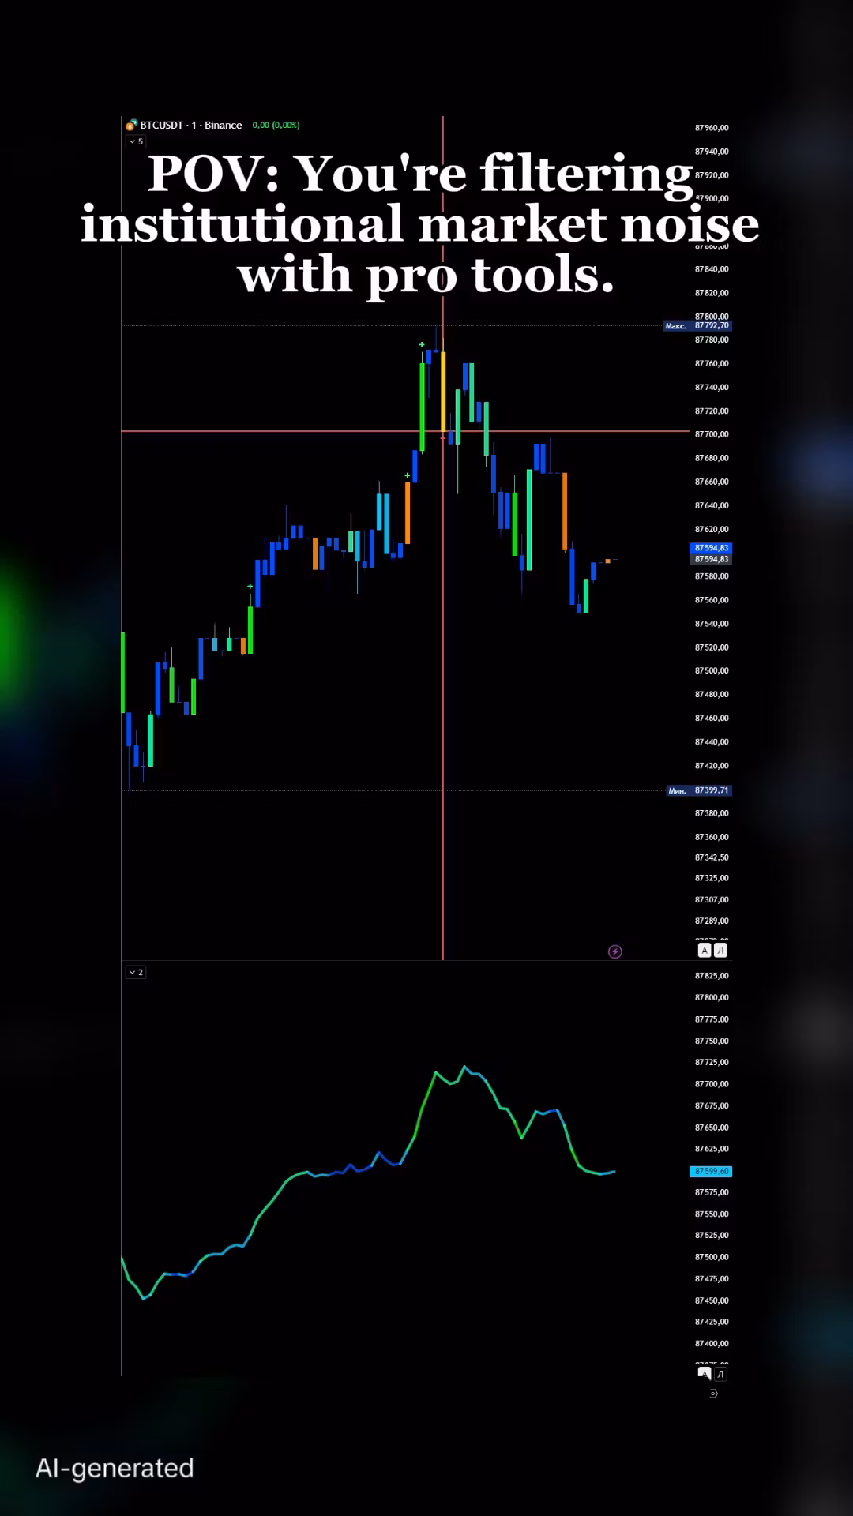Select the green-blue indicator line in lower pane

point(368,1182)
